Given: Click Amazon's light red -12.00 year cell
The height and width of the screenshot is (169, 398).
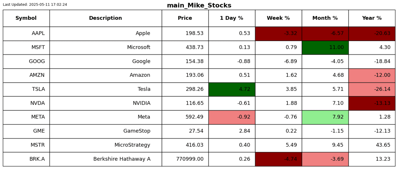Looking at the screenshot, I should (372, 75).
